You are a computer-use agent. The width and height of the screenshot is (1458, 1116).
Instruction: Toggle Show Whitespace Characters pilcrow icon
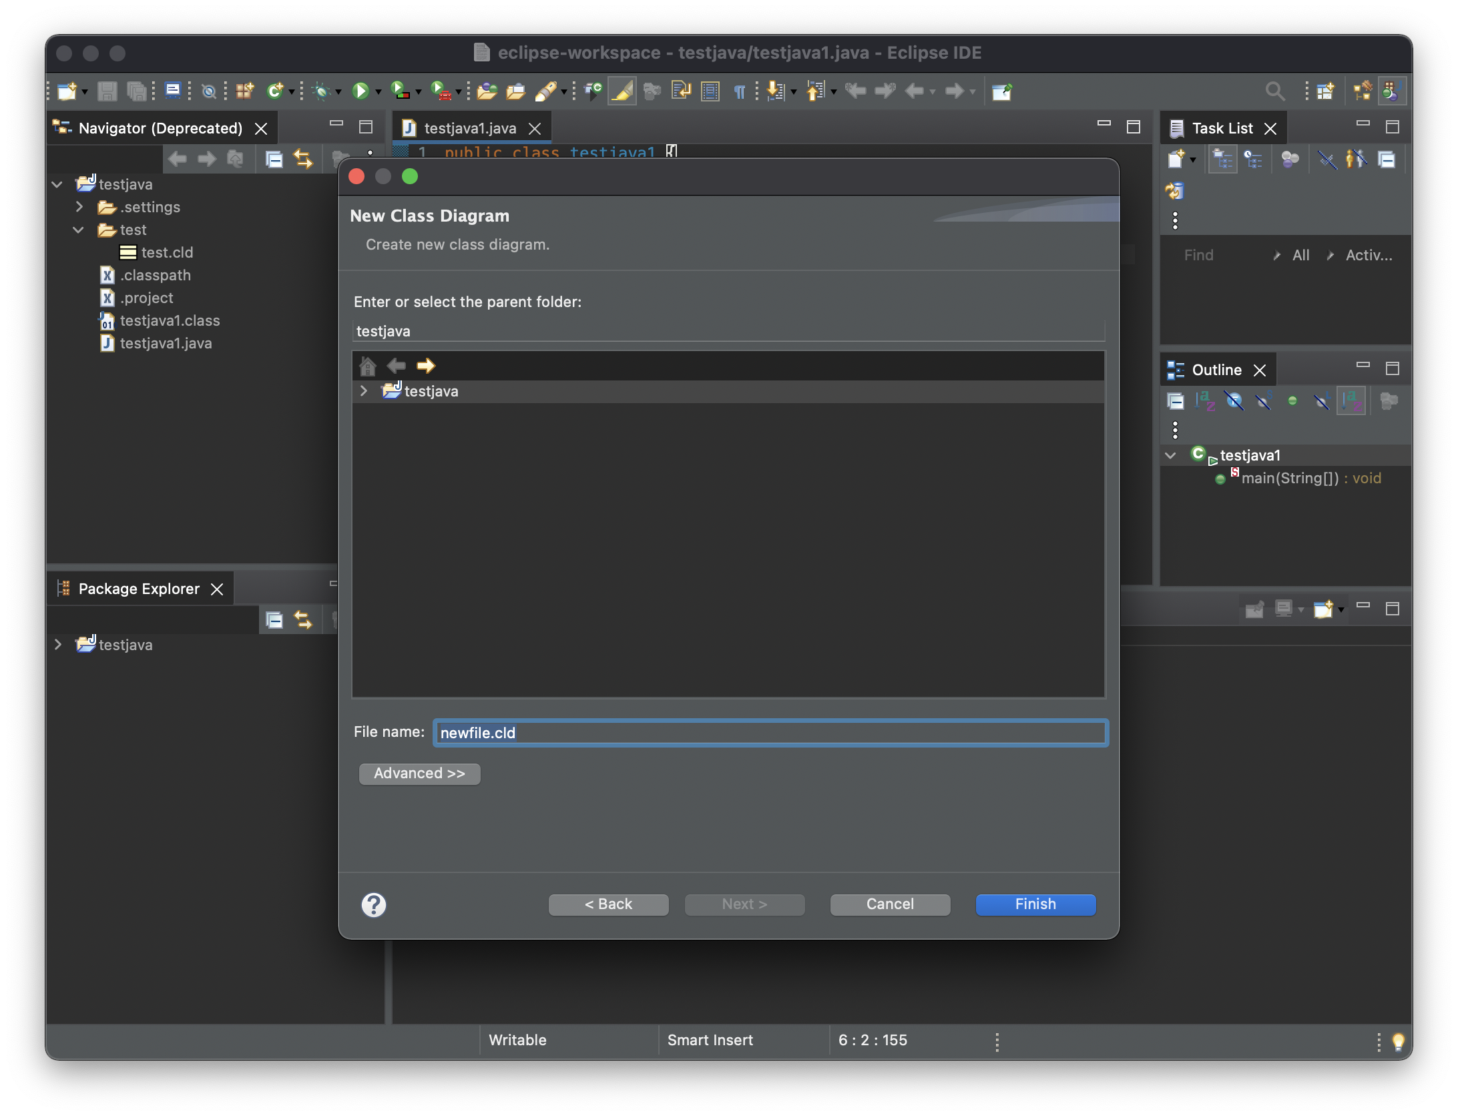[x=740, y=91]
